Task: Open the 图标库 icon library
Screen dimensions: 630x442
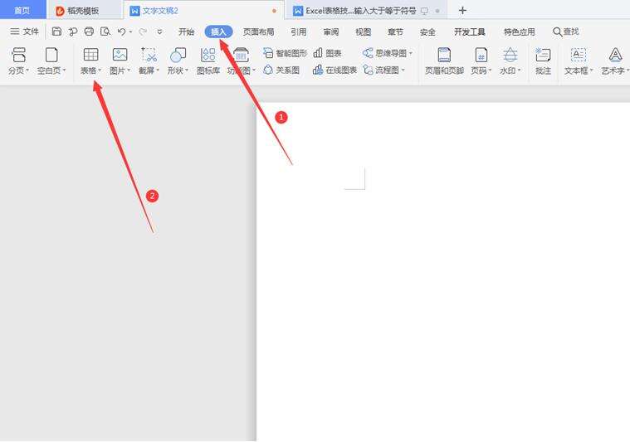Action: point(208,61)
